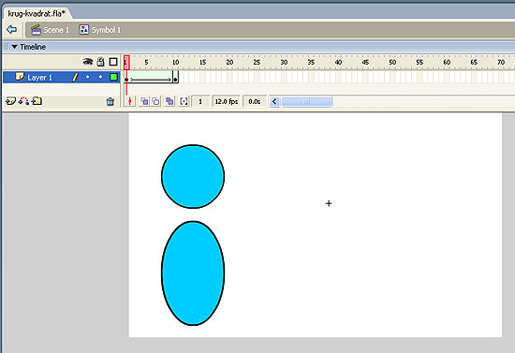Click the green outline color swatch of Layer 1
Viewport: 515px width, 353px height.
click(113, 77)
